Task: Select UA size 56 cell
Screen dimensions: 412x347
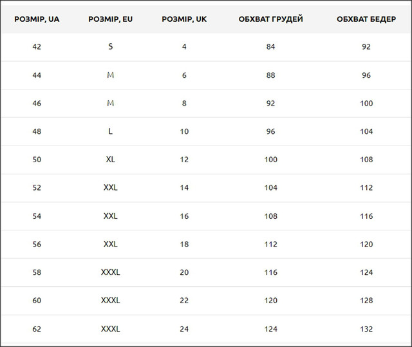Action: click(37, 245)
